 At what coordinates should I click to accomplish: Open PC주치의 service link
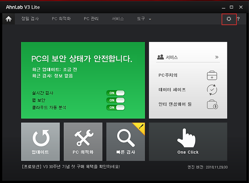point(168,75)
